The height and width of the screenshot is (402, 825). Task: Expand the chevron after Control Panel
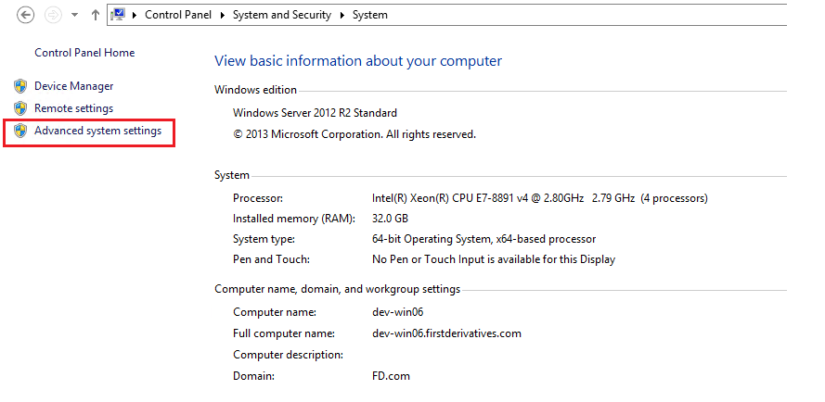pos(222,15)
